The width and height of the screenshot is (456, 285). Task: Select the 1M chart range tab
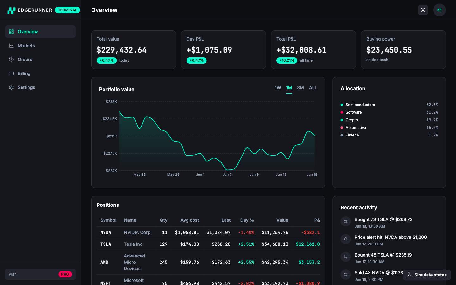click(x=289, y=88)
